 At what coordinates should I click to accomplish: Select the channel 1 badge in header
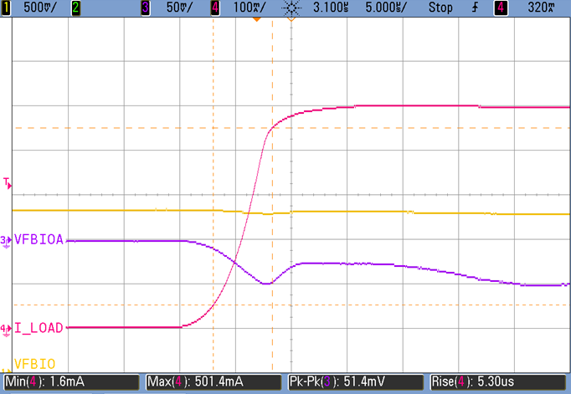(8, 8)
